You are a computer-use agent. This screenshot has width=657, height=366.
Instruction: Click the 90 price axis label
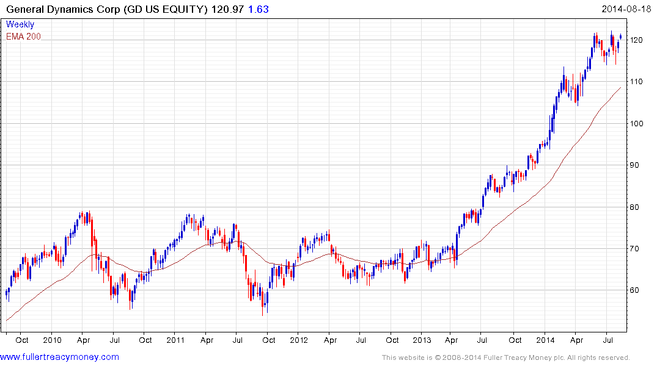point(637,165)
